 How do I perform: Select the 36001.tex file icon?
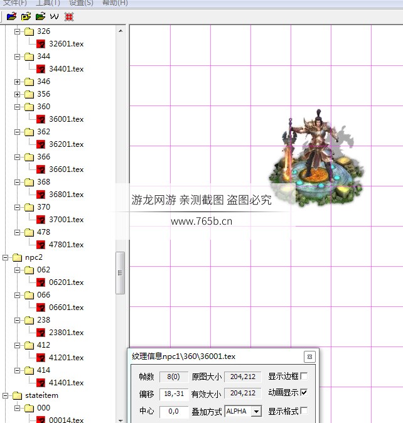pos(41,119)
